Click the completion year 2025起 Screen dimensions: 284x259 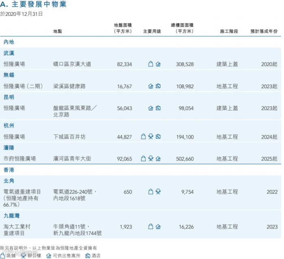(269, 159)
